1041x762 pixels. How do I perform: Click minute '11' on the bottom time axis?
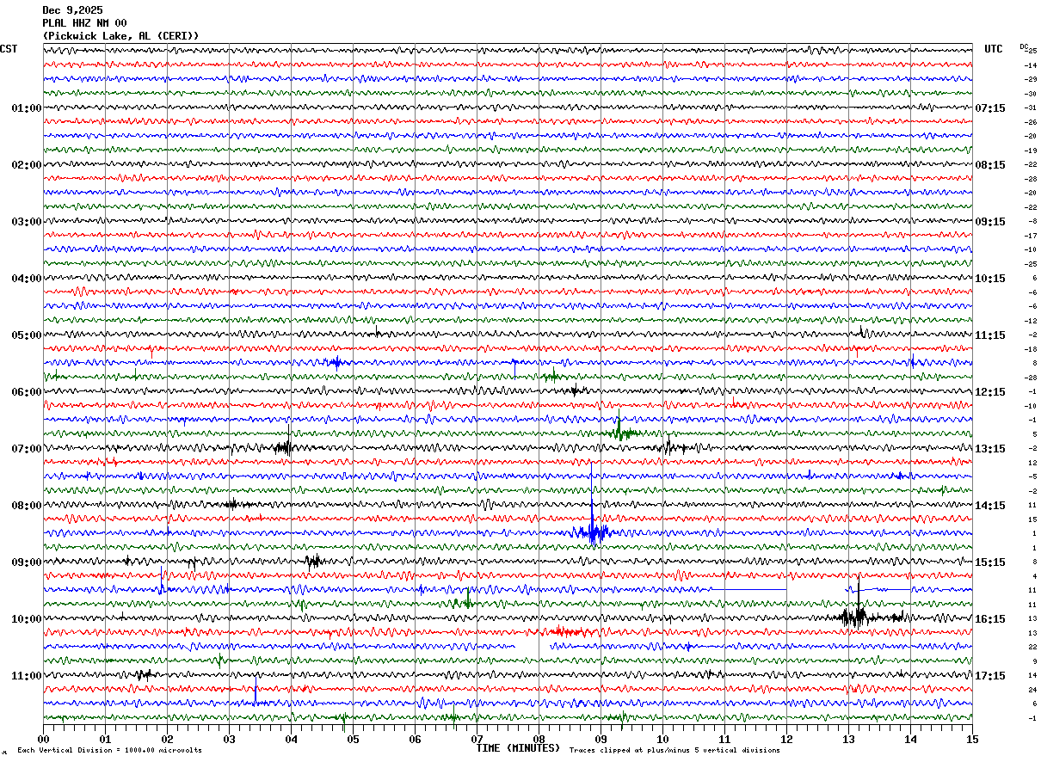click(724, 739)
